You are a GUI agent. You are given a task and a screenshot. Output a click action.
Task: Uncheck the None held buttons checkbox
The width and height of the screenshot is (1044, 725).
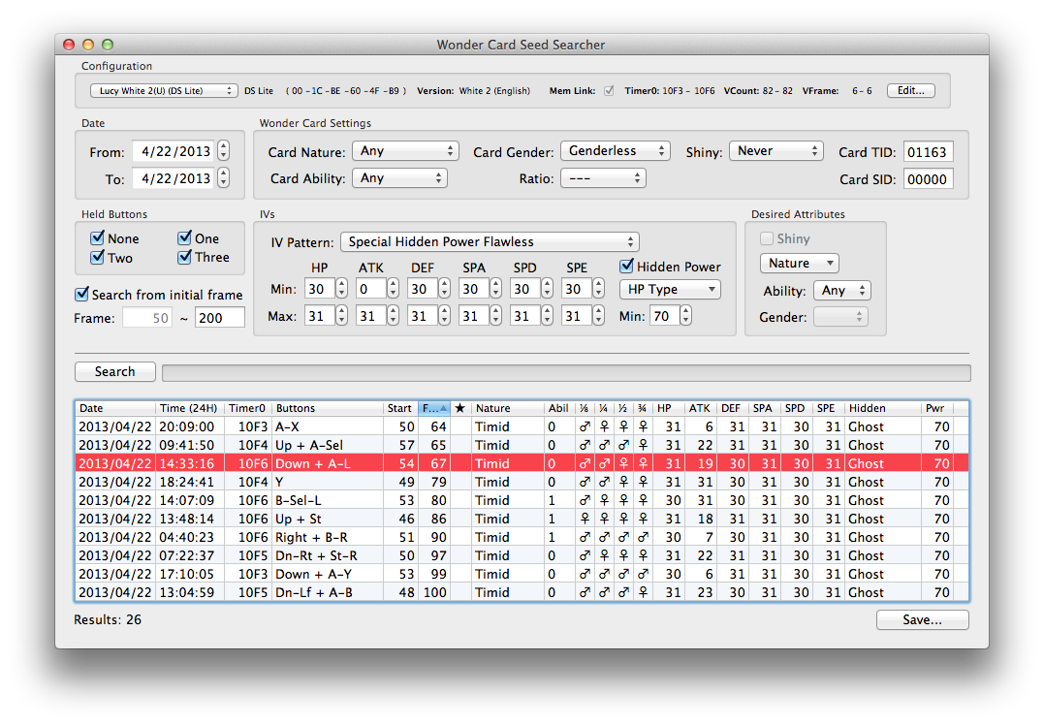(x=98, y=237)
